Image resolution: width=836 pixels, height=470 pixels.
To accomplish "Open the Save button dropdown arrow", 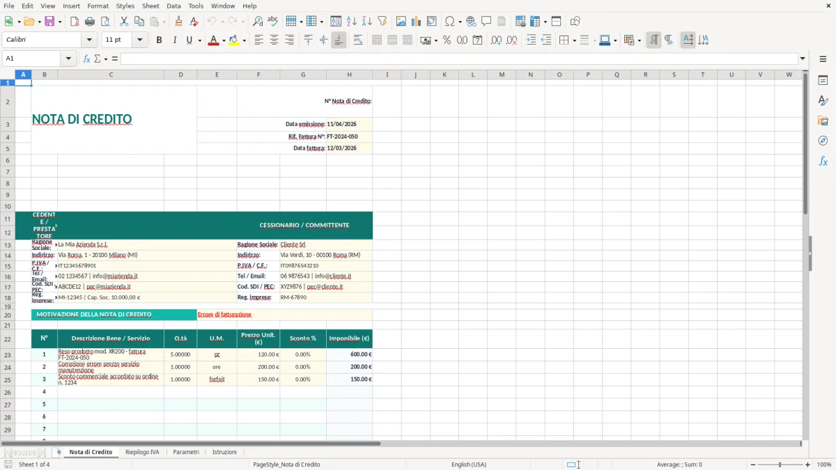I will point(59,22).
